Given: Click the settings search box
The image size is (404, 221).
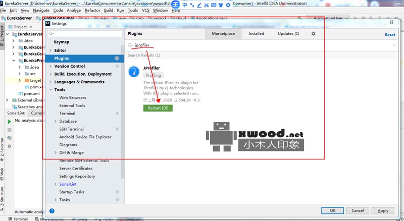Looking at the screenshot, I should tap(84, 33).
